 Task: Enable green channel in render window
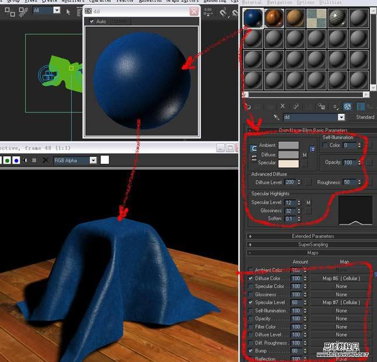(7, 160)
